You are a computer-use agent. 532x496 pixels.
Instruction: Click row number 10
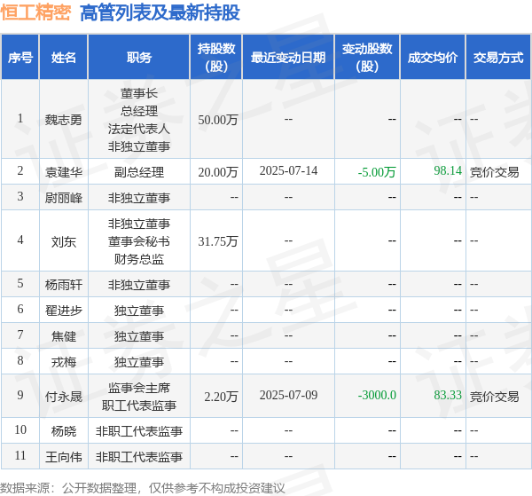tap(20, 429)
